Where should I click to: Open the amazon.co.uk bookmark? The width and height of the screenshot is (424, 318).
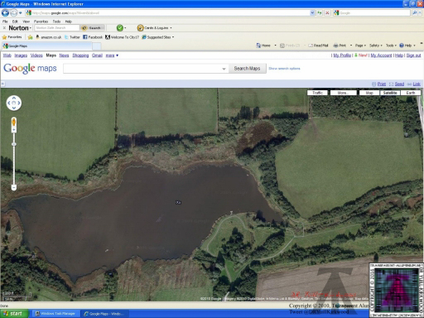tap(49, 37)
